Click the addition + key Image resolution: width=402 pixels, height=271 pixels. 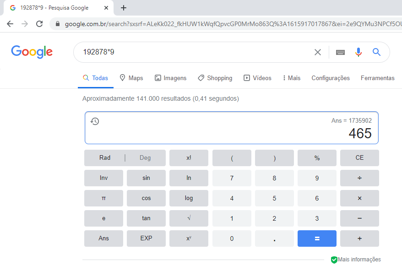coord(359,238)
